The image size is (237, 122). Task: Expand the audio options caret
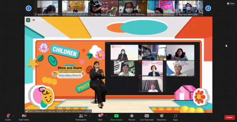tap(13, 116)
